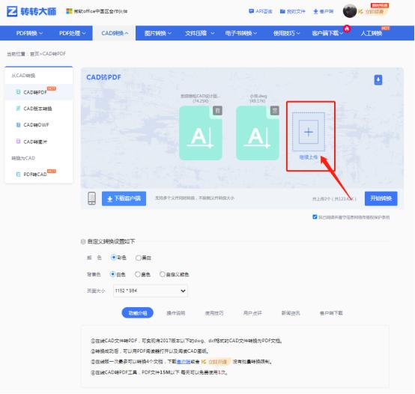415x394 pixels.
Task: Click 首页 in the breadcrumb
Action: [x=34, y=54]
